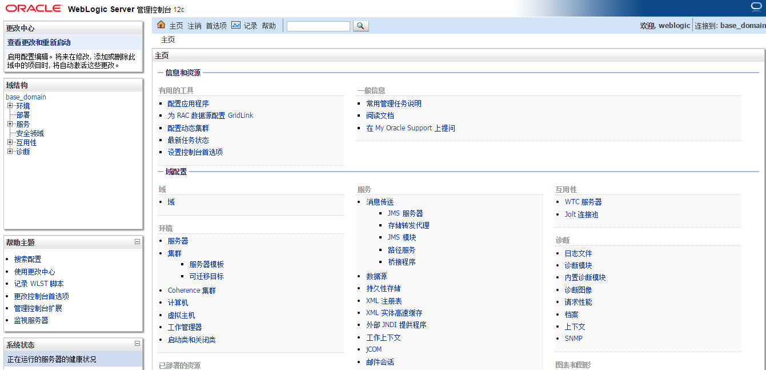Open the 诊断模块 link
The height and width of the screenshot is (370, 766).
pyautogui.click(x=579, y=265)
